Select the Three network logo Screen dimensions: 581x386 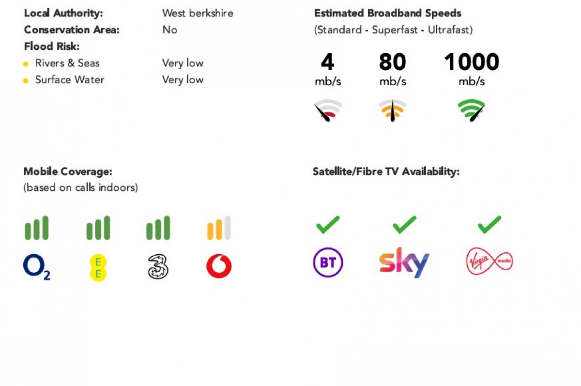[x=158, y=267]
